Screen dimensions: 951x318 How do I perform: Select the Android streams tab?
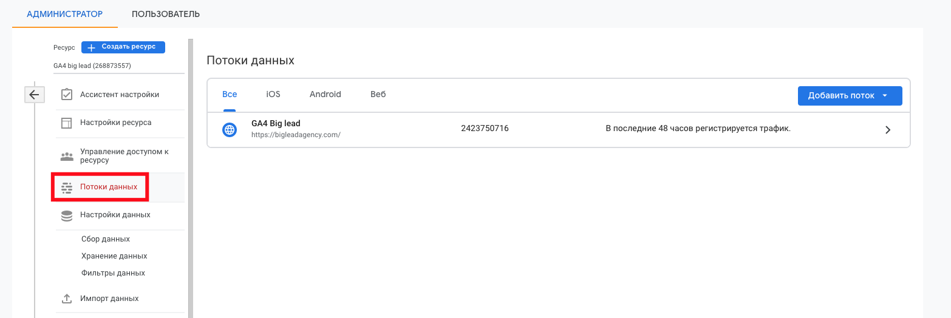(326, 95)
